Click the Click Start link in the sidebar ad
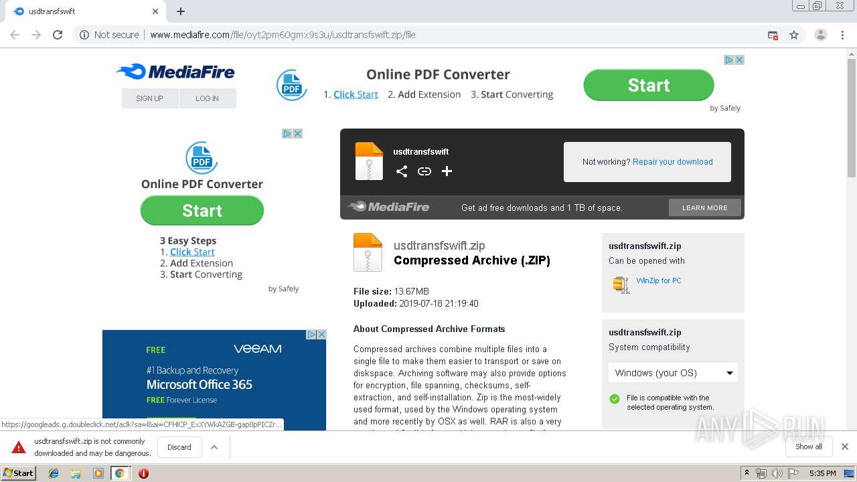The image size is (857, 482). coord(192,252)
